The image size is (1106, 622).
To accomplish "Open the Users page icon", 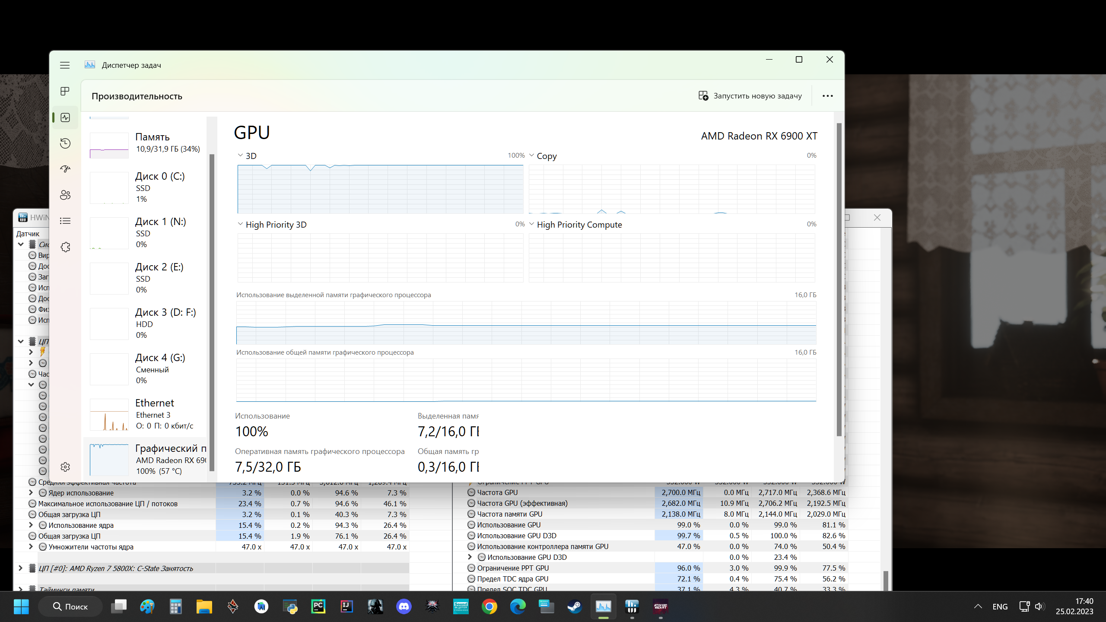I will click(x=65, y=195).
